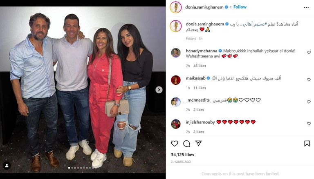Screen dimensions: 314x179
Task: Like maikassab's comment
Action: point(309,80)
